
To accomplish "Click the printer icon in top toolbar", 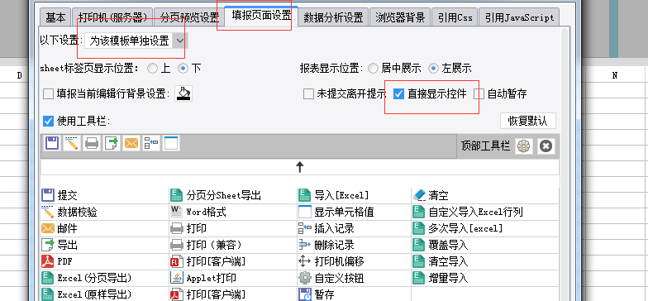I will 91,144.
